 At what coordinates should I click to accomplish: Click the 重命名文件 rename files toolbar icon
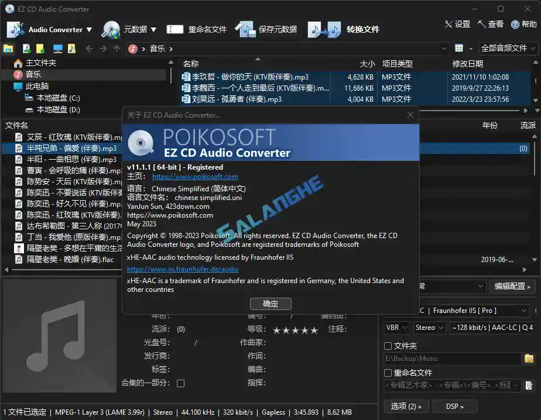pyautogui.click(x=175, y=29)
